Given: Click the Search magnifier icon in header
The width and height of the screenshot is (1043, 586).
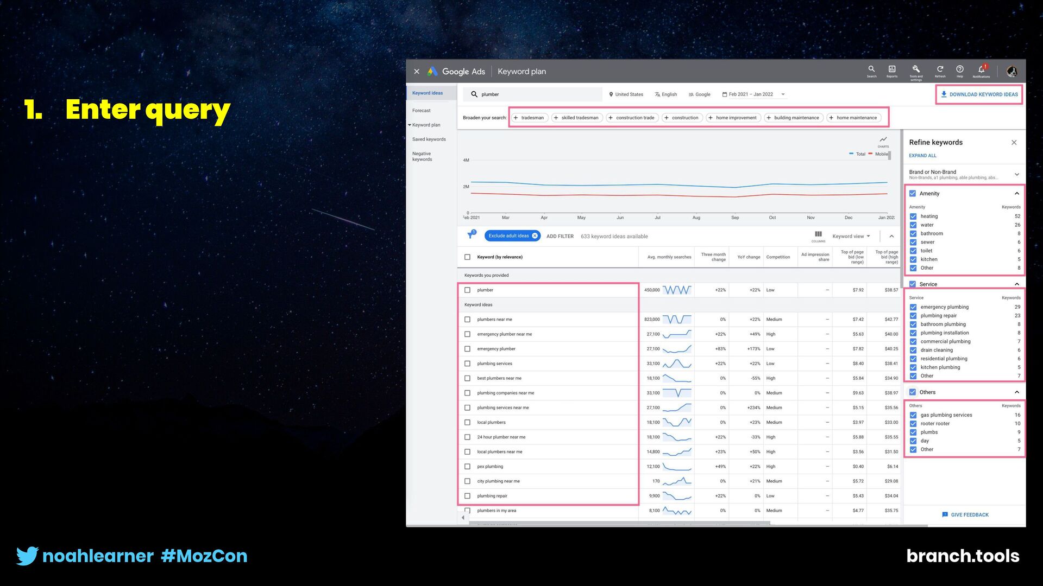Looking at the screenshot, I should tap(871, 69).
